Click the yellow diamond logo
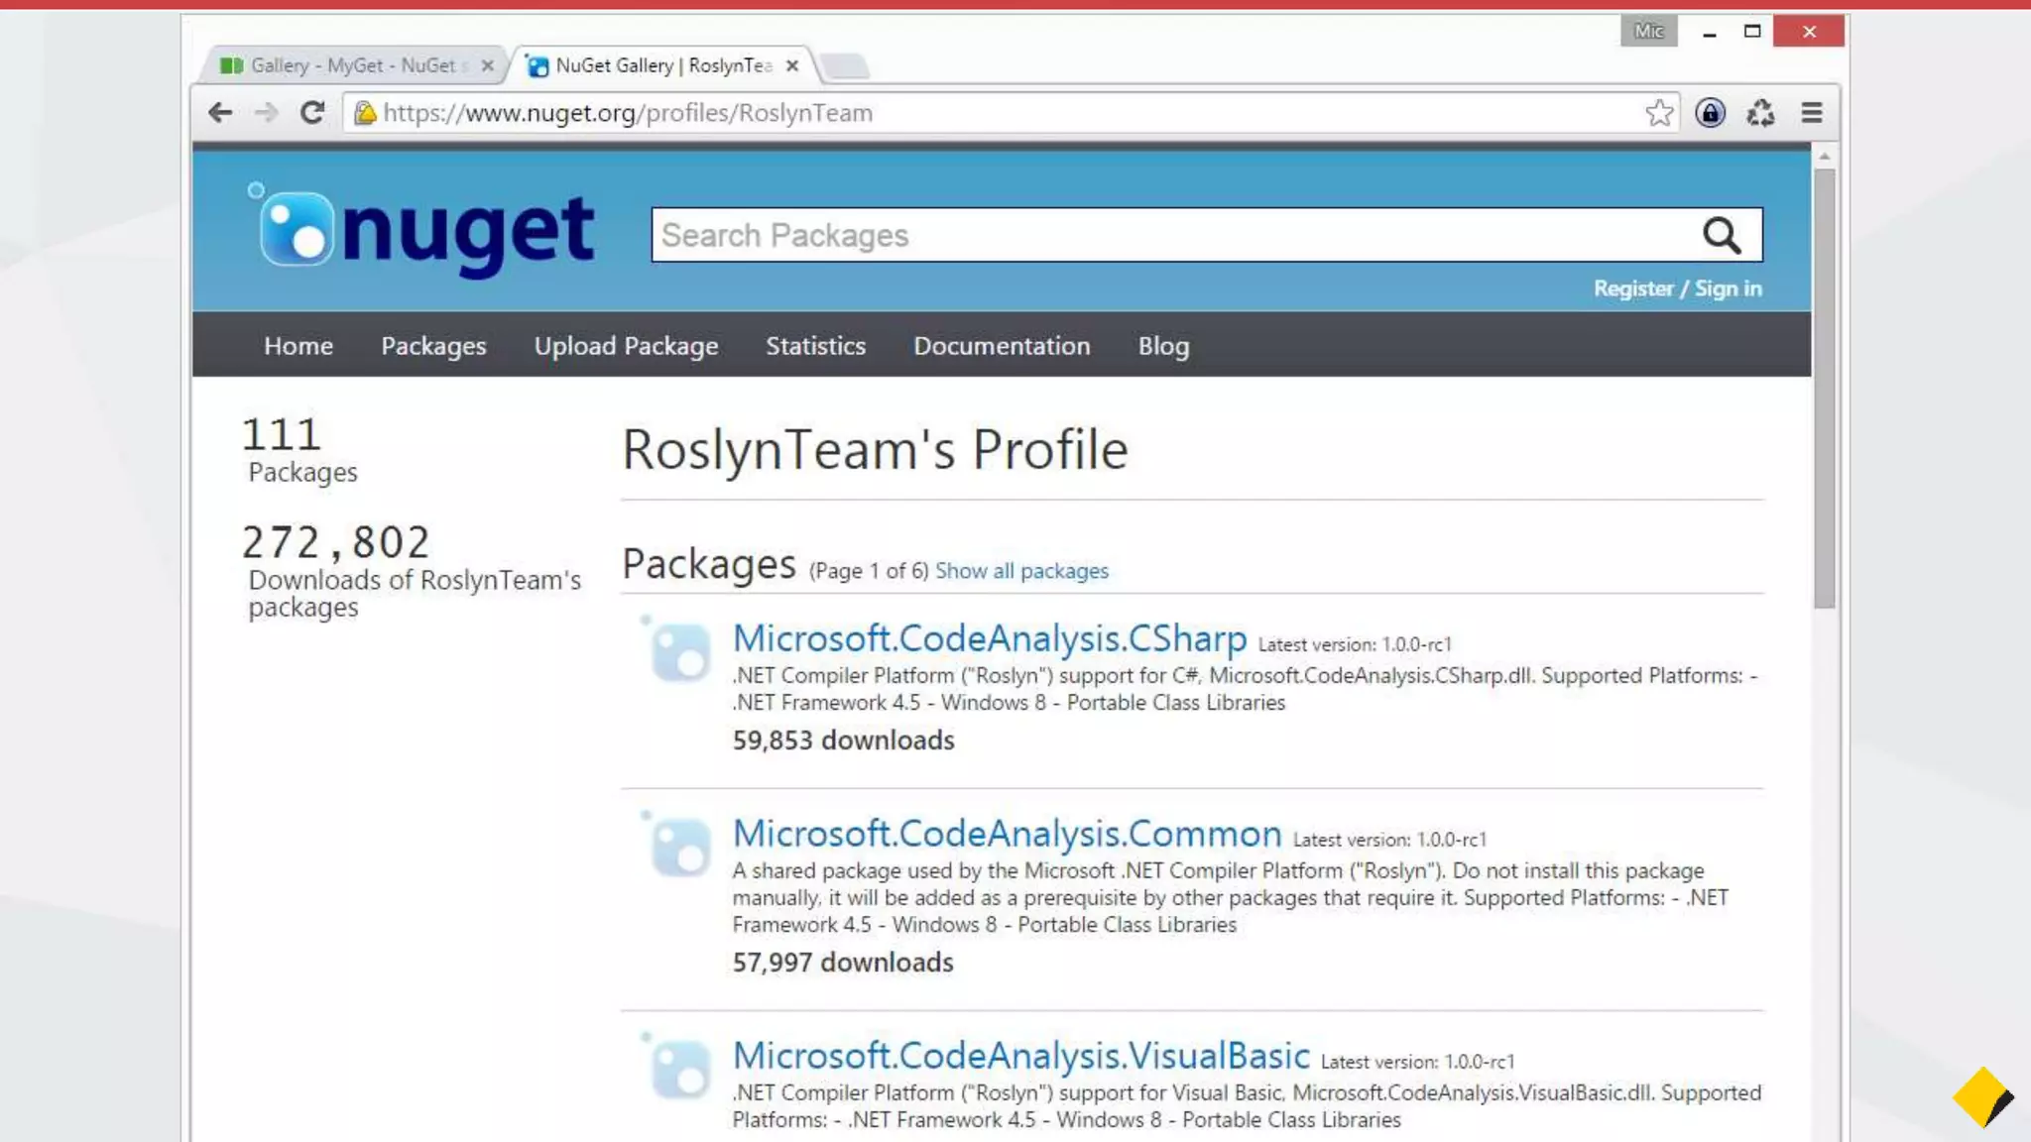 [x=1982, y=1097]
